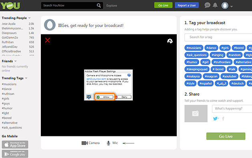Click the search magnifier icon
Screen dimensions: 252x158
tap(99, 6)
